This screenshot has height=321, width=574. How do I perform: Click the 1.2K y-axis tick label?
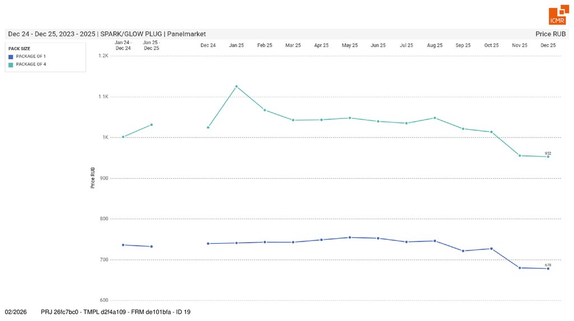point(103,56)
